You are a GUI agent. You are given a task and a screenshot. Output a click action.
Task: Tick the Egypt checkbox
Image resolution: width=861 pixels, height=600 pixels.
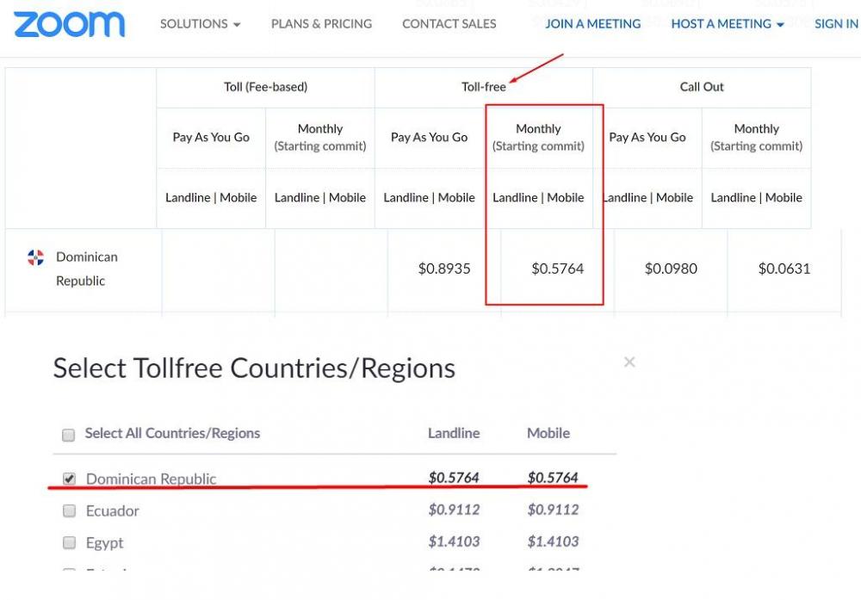coord(70,543)
